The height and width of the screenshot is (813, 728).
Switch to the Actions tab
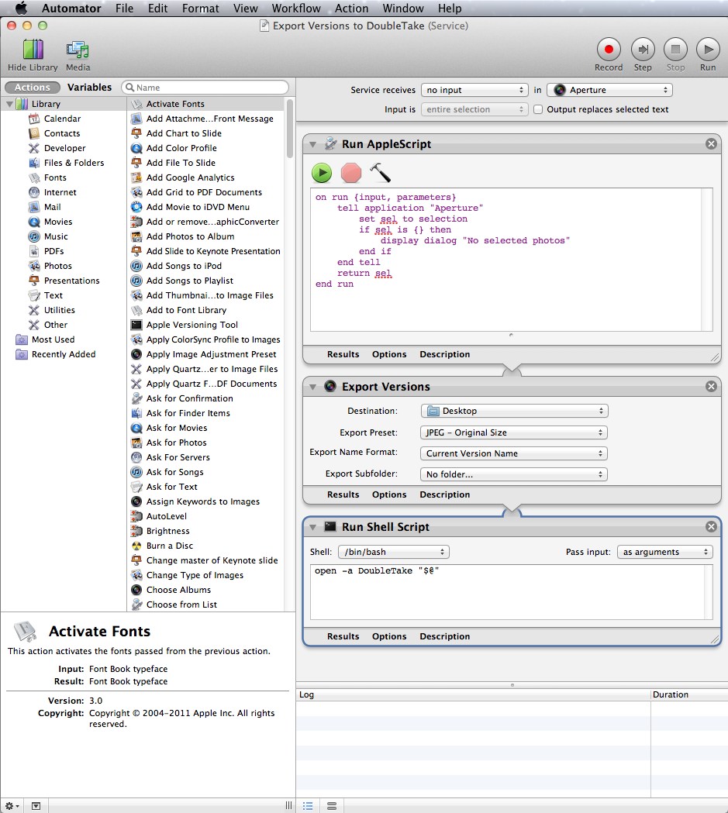(32, 87)
